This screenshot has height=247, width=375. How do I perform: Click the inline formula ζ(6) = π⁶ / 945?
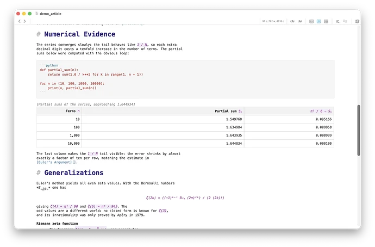click(103, 206)
